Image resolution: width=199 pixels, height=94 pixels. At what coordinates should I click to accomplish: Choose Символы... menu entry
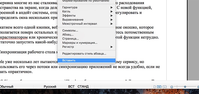[86, 31]
